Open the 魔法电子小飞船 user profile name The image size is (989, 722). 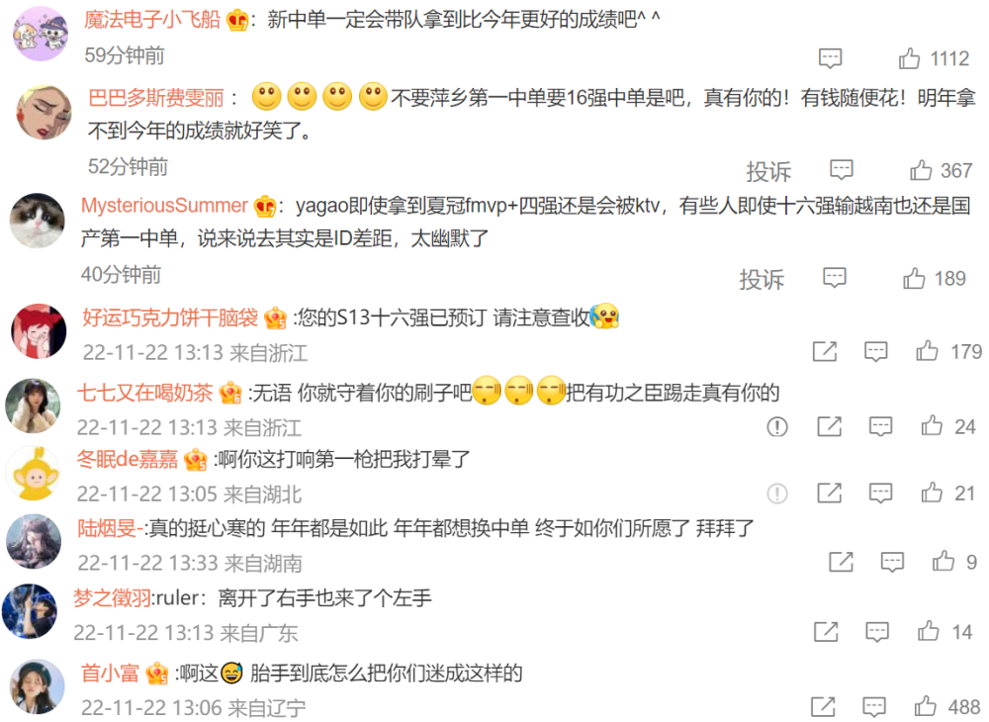(152, 20)
